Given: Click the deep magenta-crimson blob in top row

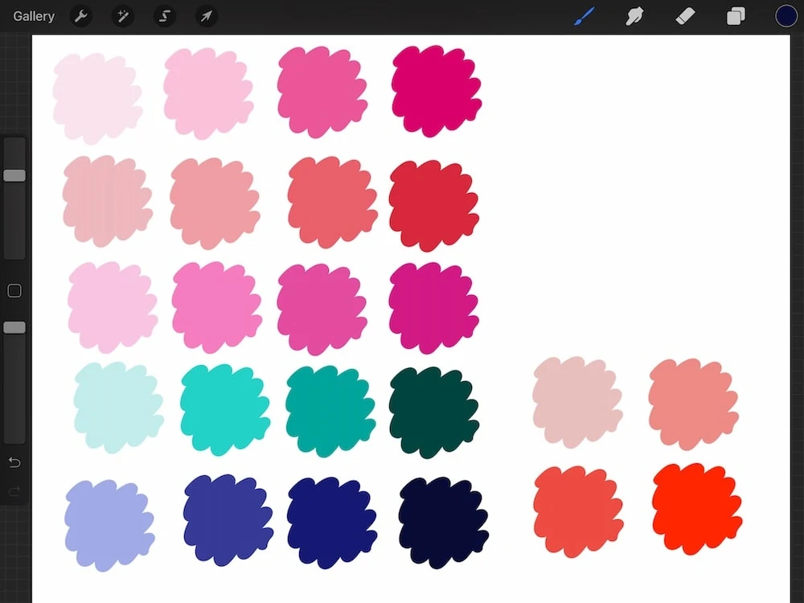Looking at the screenshot, I should click(436, 92).
